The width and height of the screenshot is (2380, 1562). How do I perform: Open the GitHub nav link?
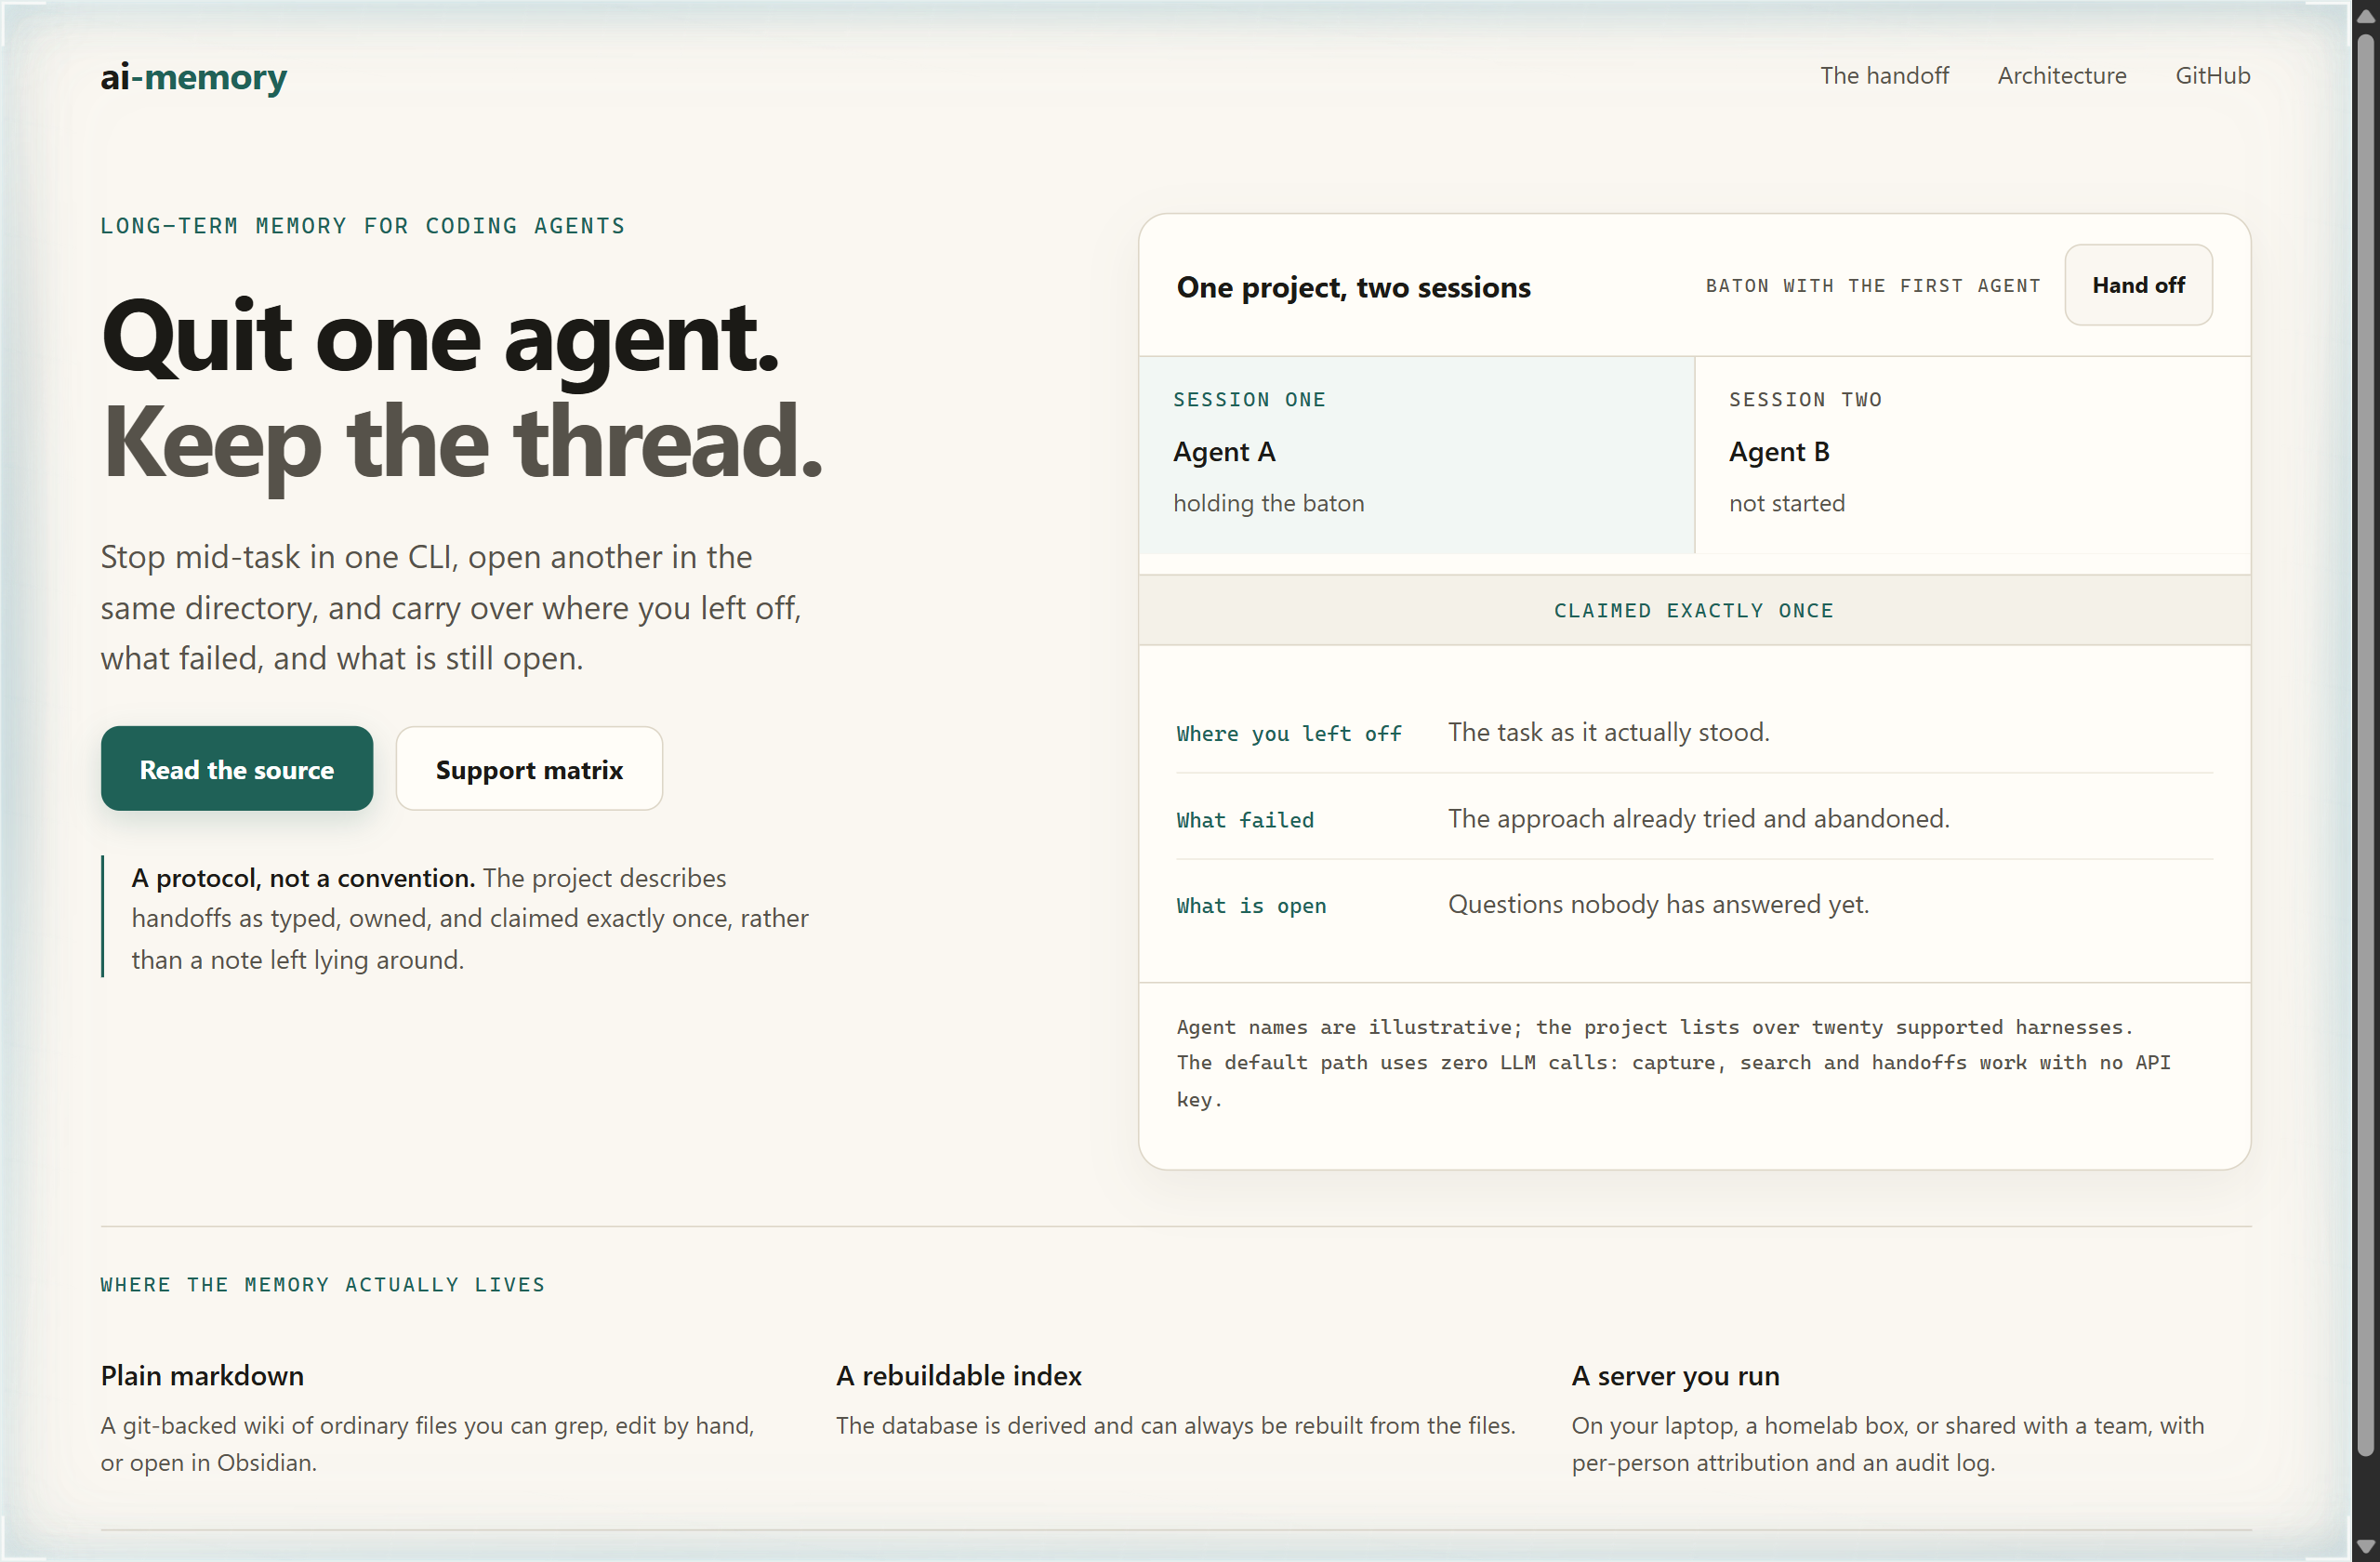[2212, 76]
